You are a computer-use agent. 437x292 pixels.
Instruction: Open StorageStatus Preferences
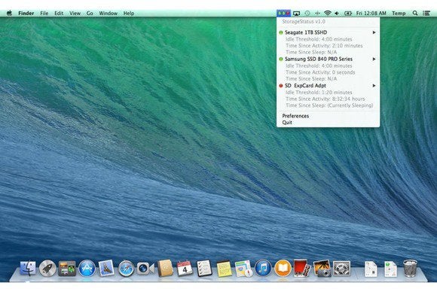coord(295,116)
